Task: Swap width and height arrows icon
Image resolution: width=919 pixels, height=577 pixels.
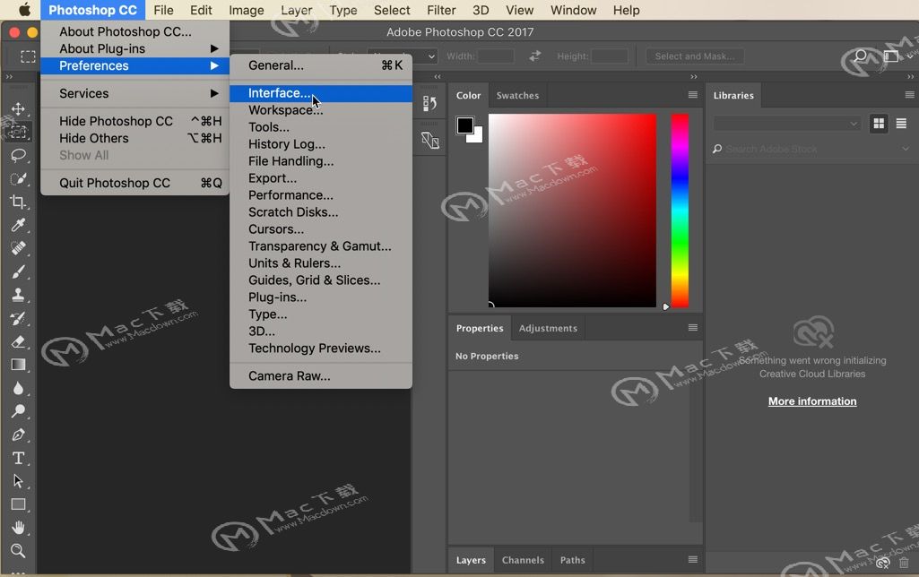Action: tap(534, 56)
